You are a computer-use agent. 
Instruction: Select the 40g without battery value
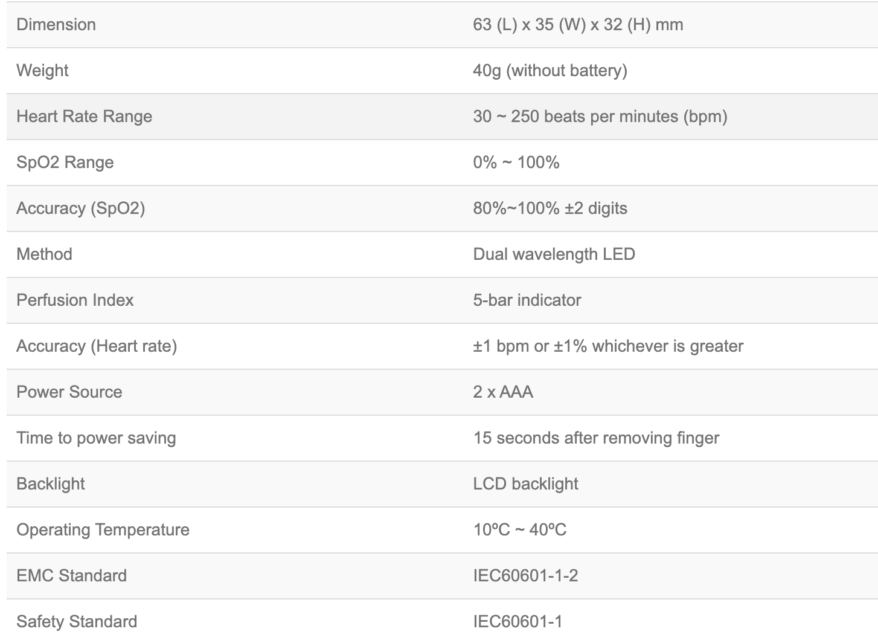coord(550,71)
